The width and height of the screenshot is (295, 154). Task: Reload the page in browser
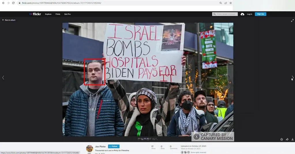(13, 3)
